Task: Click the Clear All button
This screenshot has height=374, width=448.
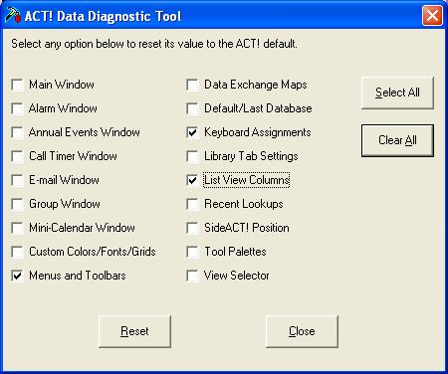Action: pyautogui.click(x=397, y=140)
